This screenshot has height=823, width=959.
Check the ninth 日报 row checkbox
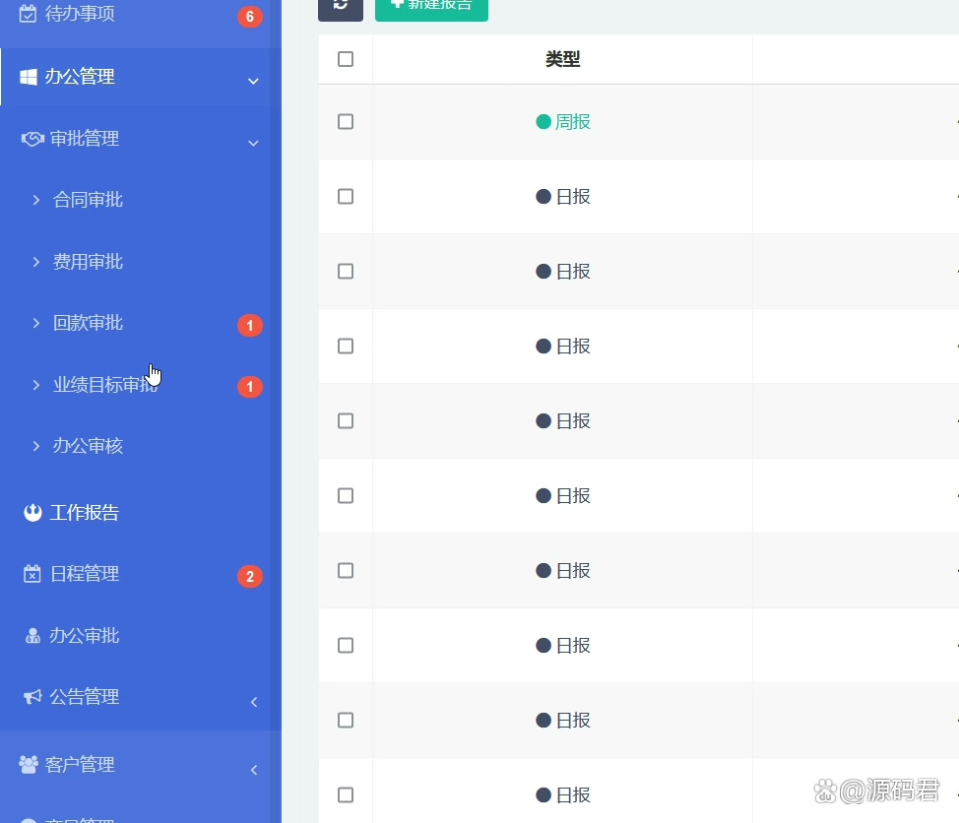click(346, 794)
